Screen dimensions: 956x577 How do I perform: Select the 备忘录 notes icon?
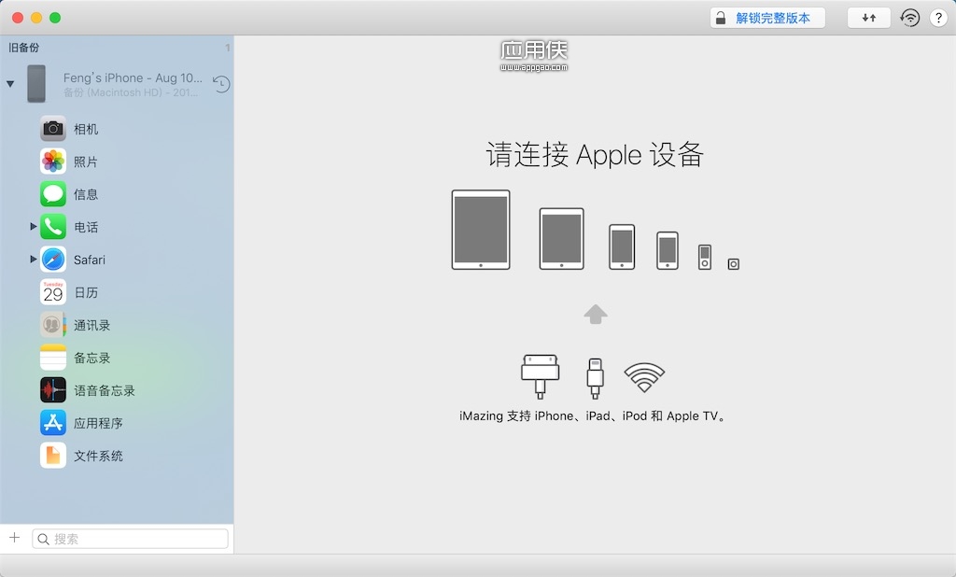point(53,358)
